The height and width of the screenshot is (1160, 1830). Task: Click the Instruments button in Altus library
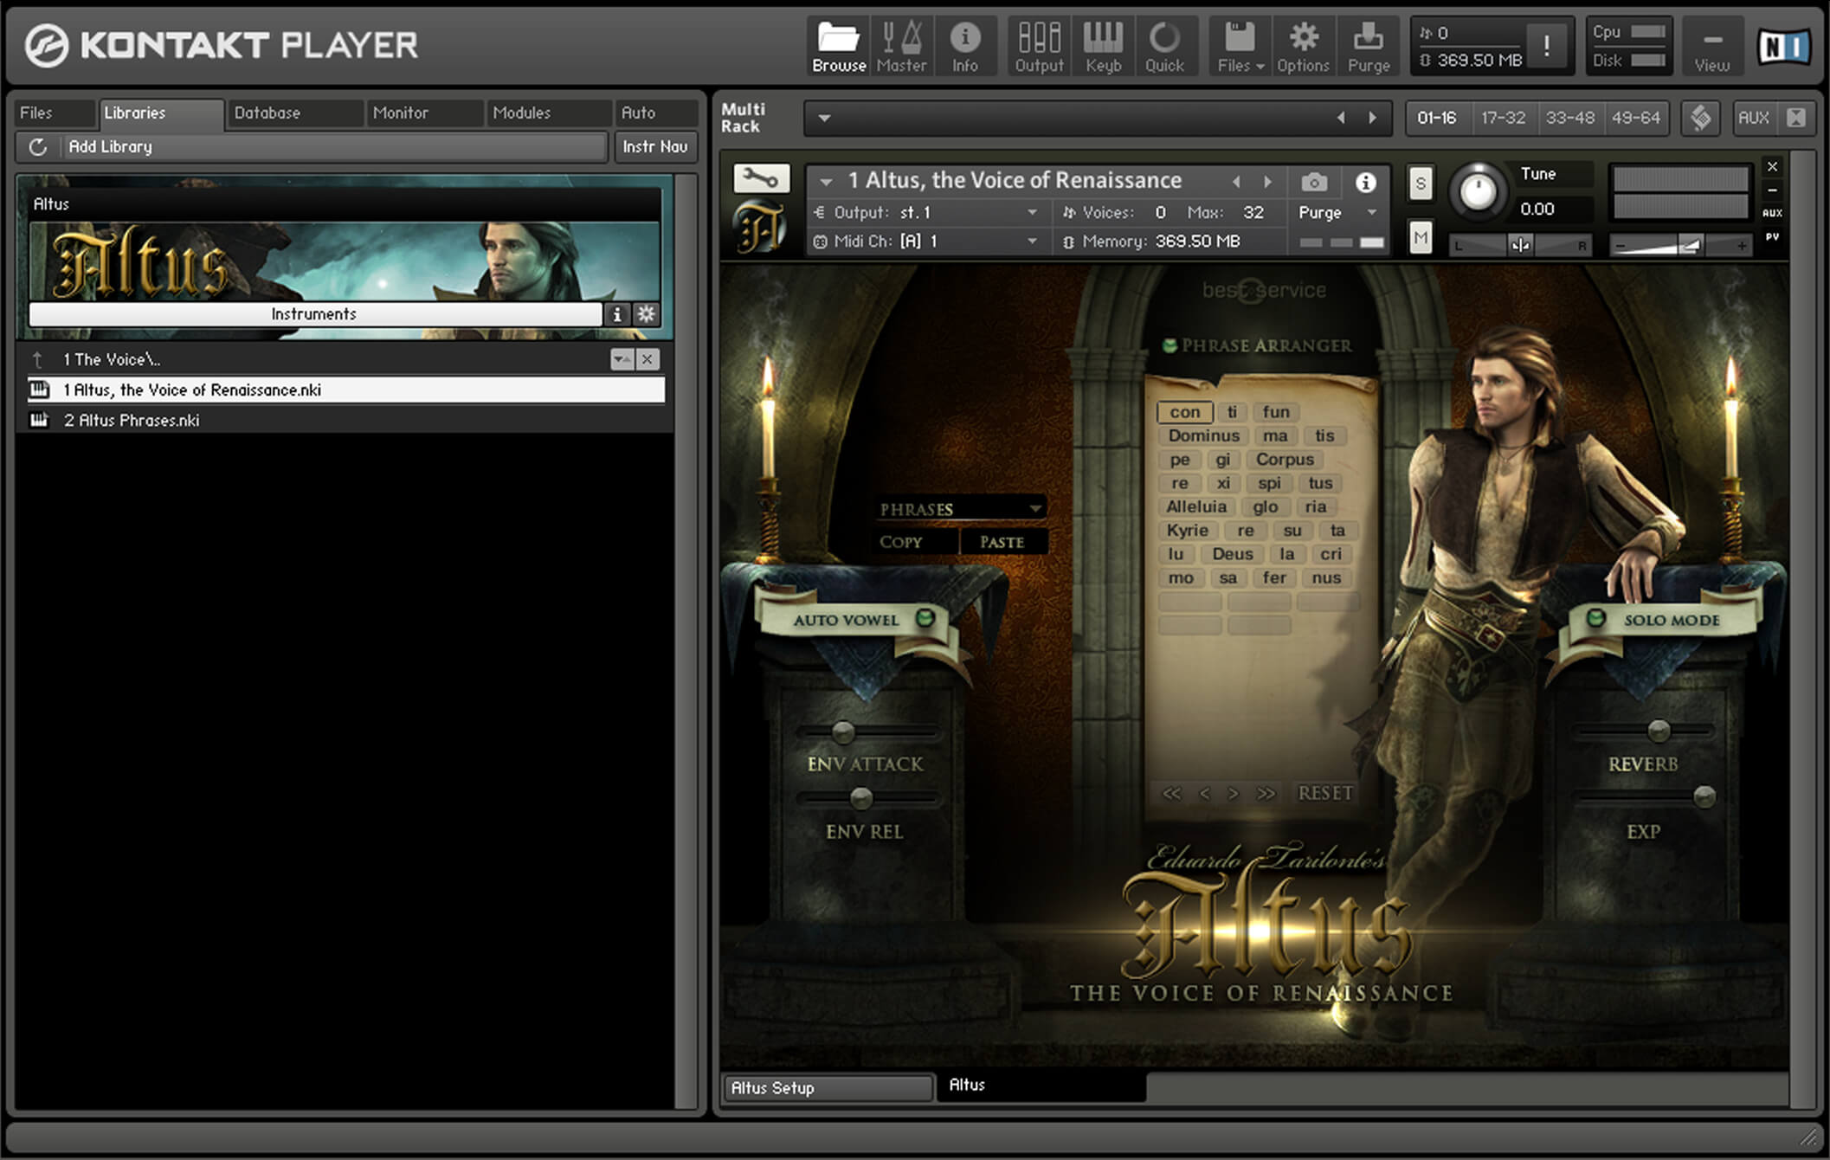(x=314, y=314)
